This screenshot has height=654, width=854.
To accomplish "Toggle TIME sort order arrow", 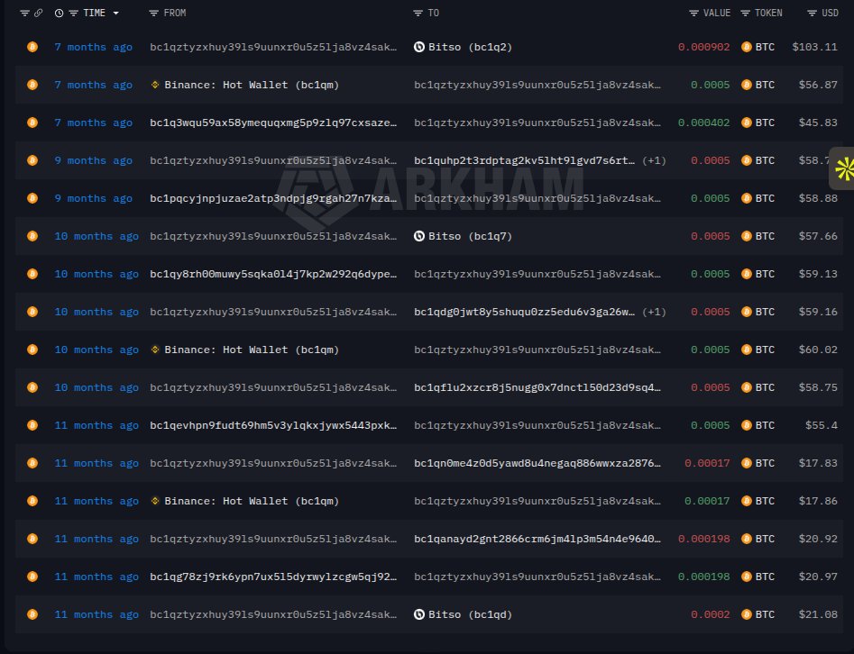I will point(116,13).
